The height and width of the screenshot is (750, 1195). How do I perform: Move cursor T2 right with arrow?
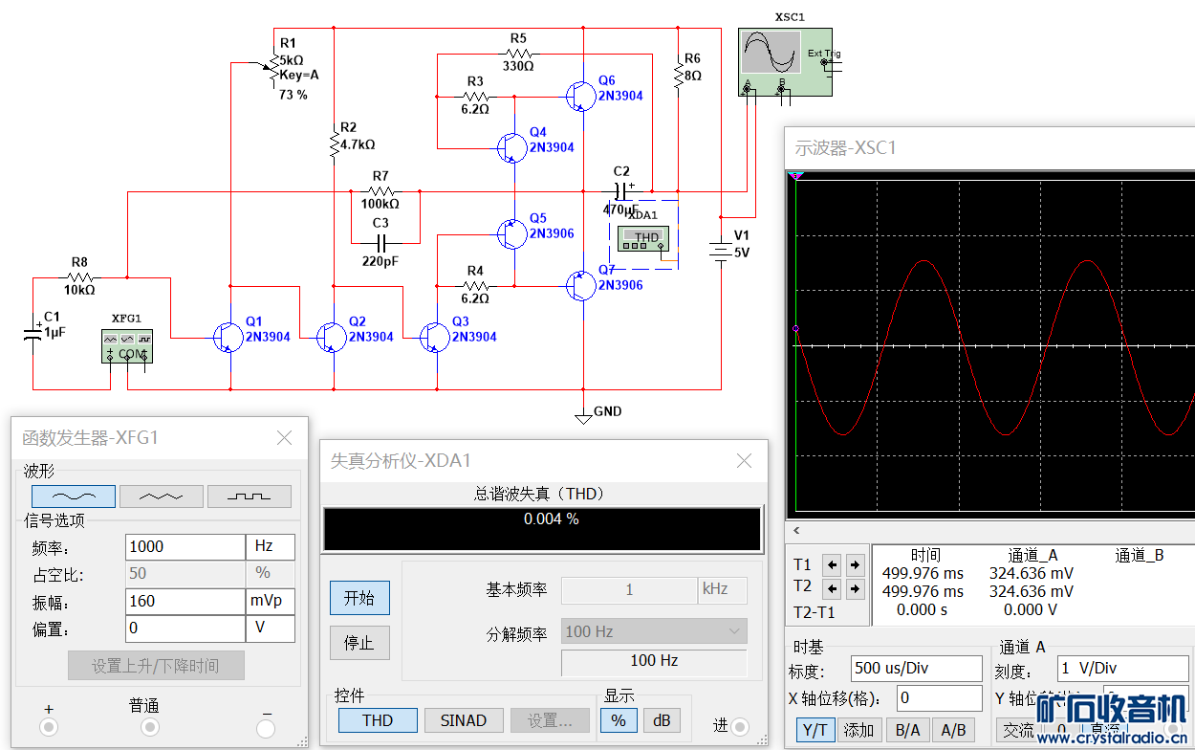(x=855, y=587)
